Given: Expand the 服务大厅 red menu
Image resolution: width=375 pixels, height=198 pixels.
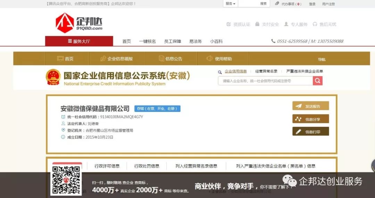Looking at the screenshot, I should (x=79, y=41).
